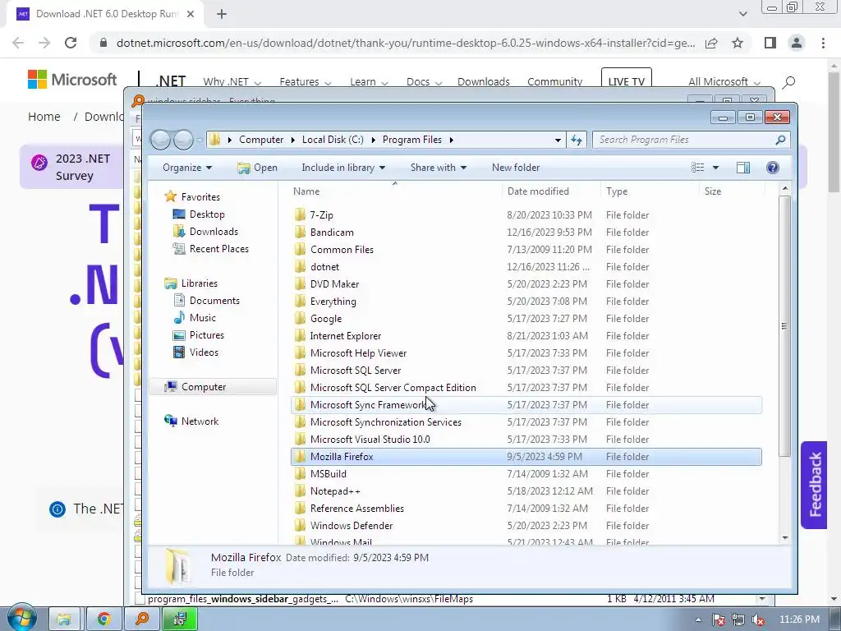
Task: Close the Download .NET 6.0 tab
Action: 191,15
